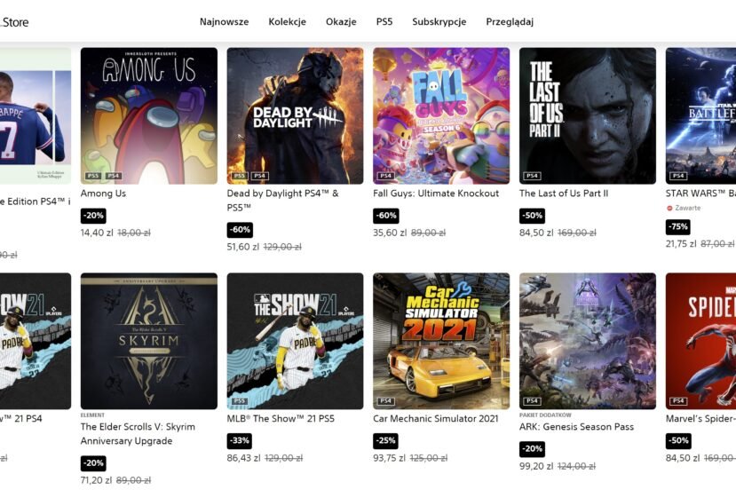
Task: Open the ARK Genesis Season Pass cover
Action: (x=588, y=341)
